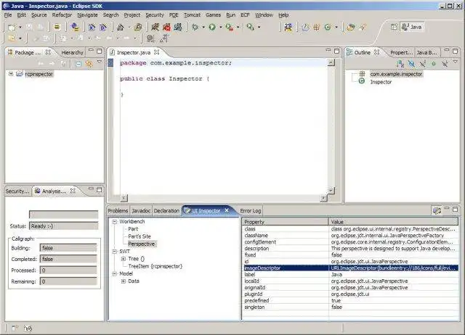Screen dimensions: 465x335
Task: Close the Inspector.java editor tab
Action: [x=157, y=52]
